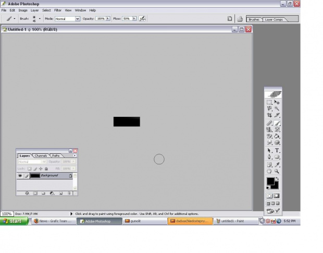Set the foreground color swatch
The image size is (323, 253).
tap(271, 182)
